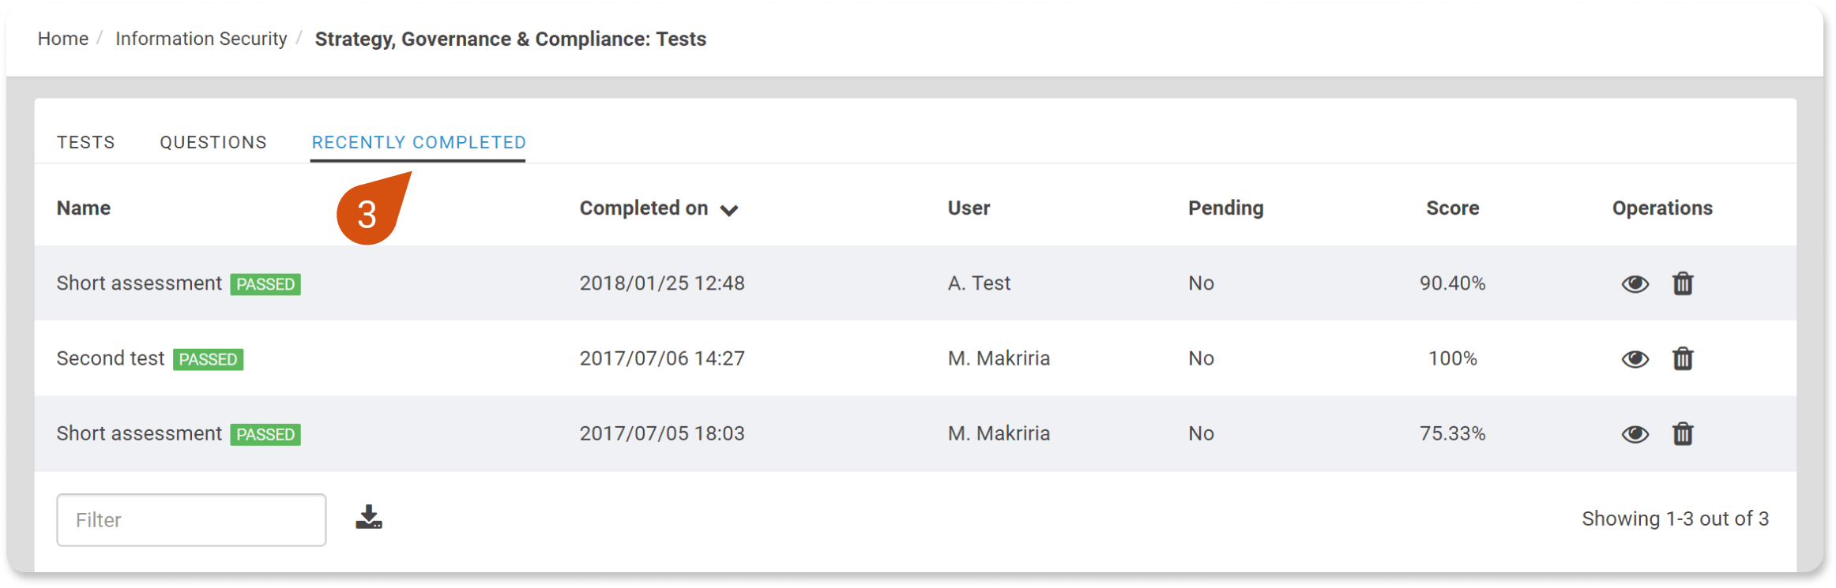1836x588 pixels.
Task: Delete the Second test result
Action: pos(1683,358)
